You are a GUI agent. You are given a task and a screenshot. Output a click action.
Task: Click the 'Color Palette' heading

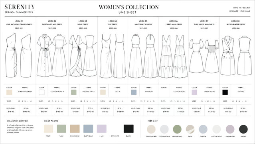[x=51, y=121]
